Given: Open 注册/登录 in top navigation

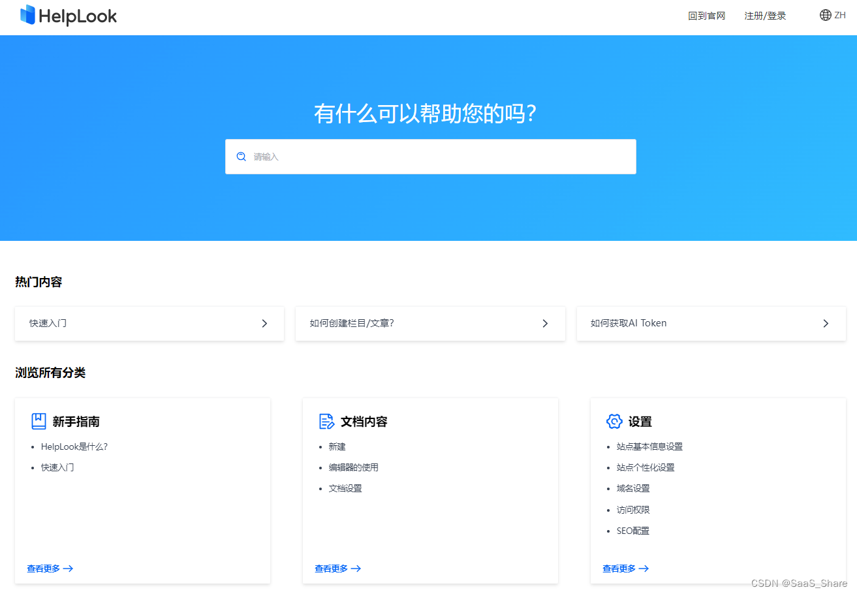Looking at the screenshot, I should click(765, 16).
